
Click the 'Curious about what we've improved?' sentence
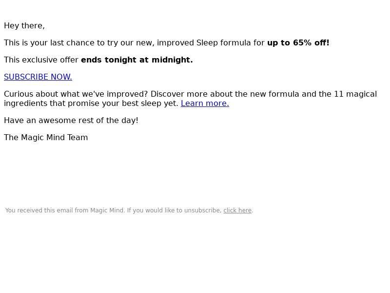tap(76, 94)
